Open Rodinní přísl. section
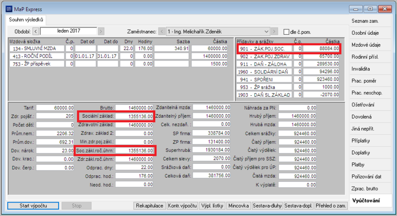 [x=370, y=57]
